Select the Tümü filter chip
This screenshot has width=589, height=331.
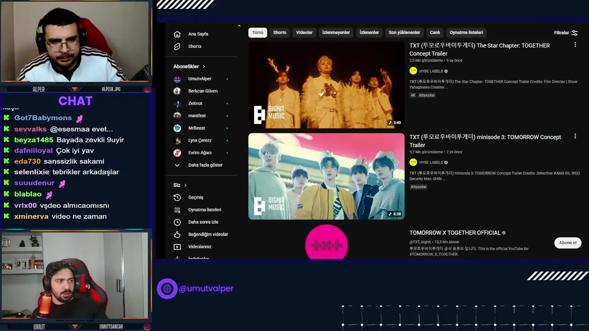[x=258, y=33]
